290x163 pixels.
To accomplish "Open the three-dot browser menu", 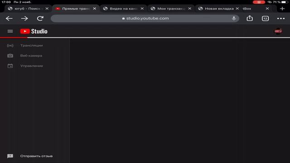I will tap(281, 19).
